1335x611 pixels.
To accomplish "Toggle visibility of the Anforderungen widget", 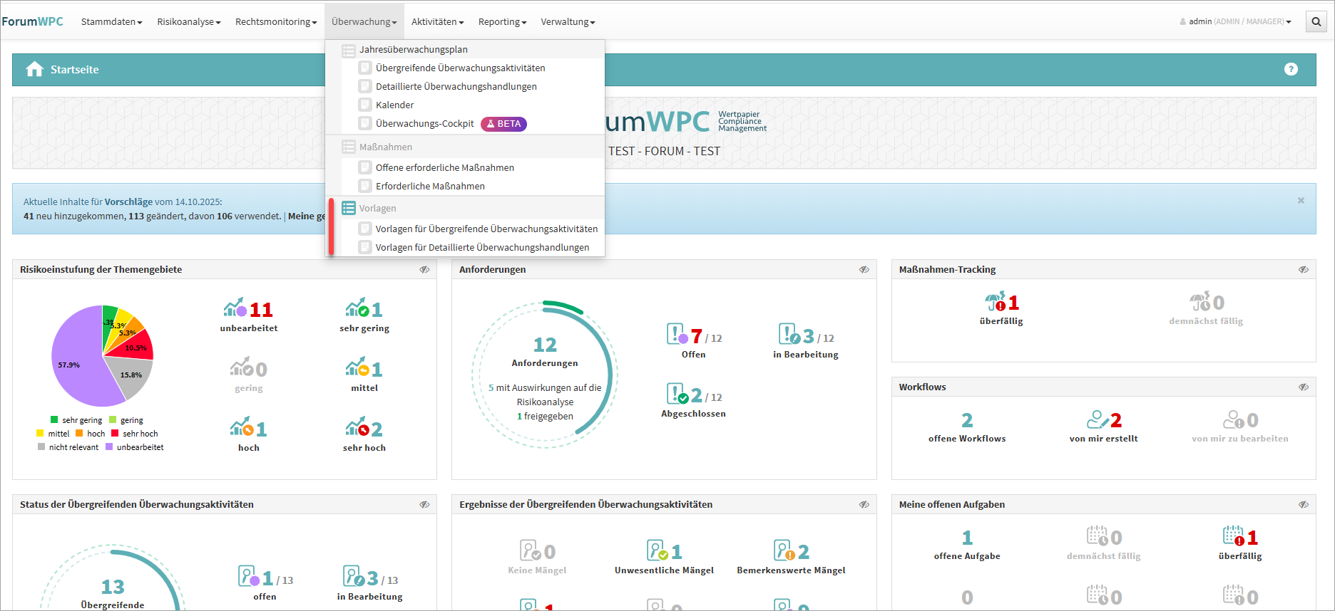I will (864, 270).
